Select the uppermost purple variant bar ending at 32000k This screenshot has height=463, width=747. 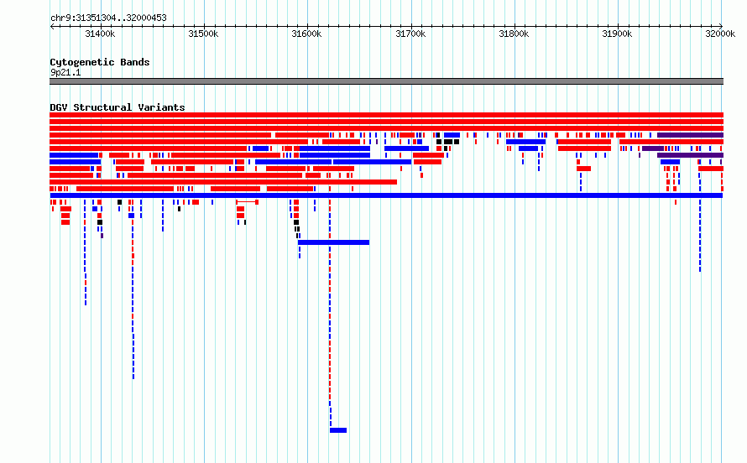click(x=690, y=135)
